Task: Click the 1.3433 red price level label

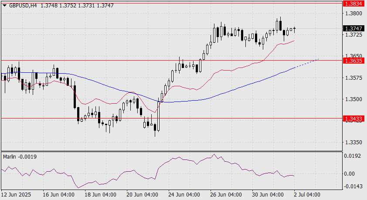Action: [354, 119]
